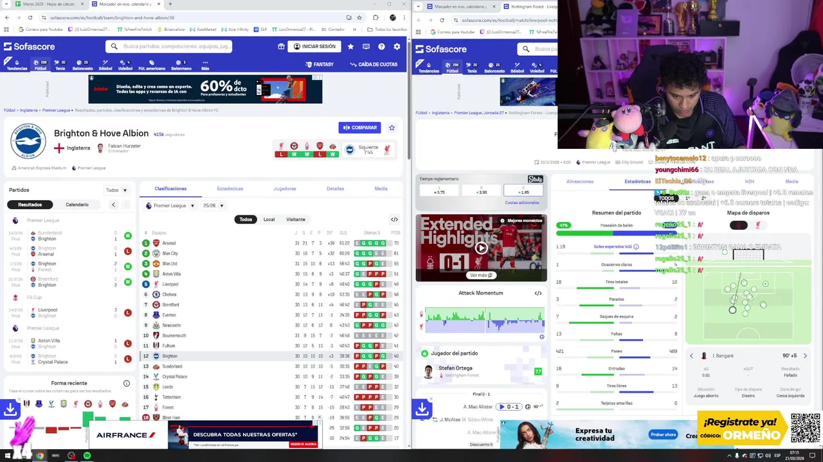The width and height of the screenshot is (823, 462).
Task: Switch to Detalles tab
Action: pos(335,189)
